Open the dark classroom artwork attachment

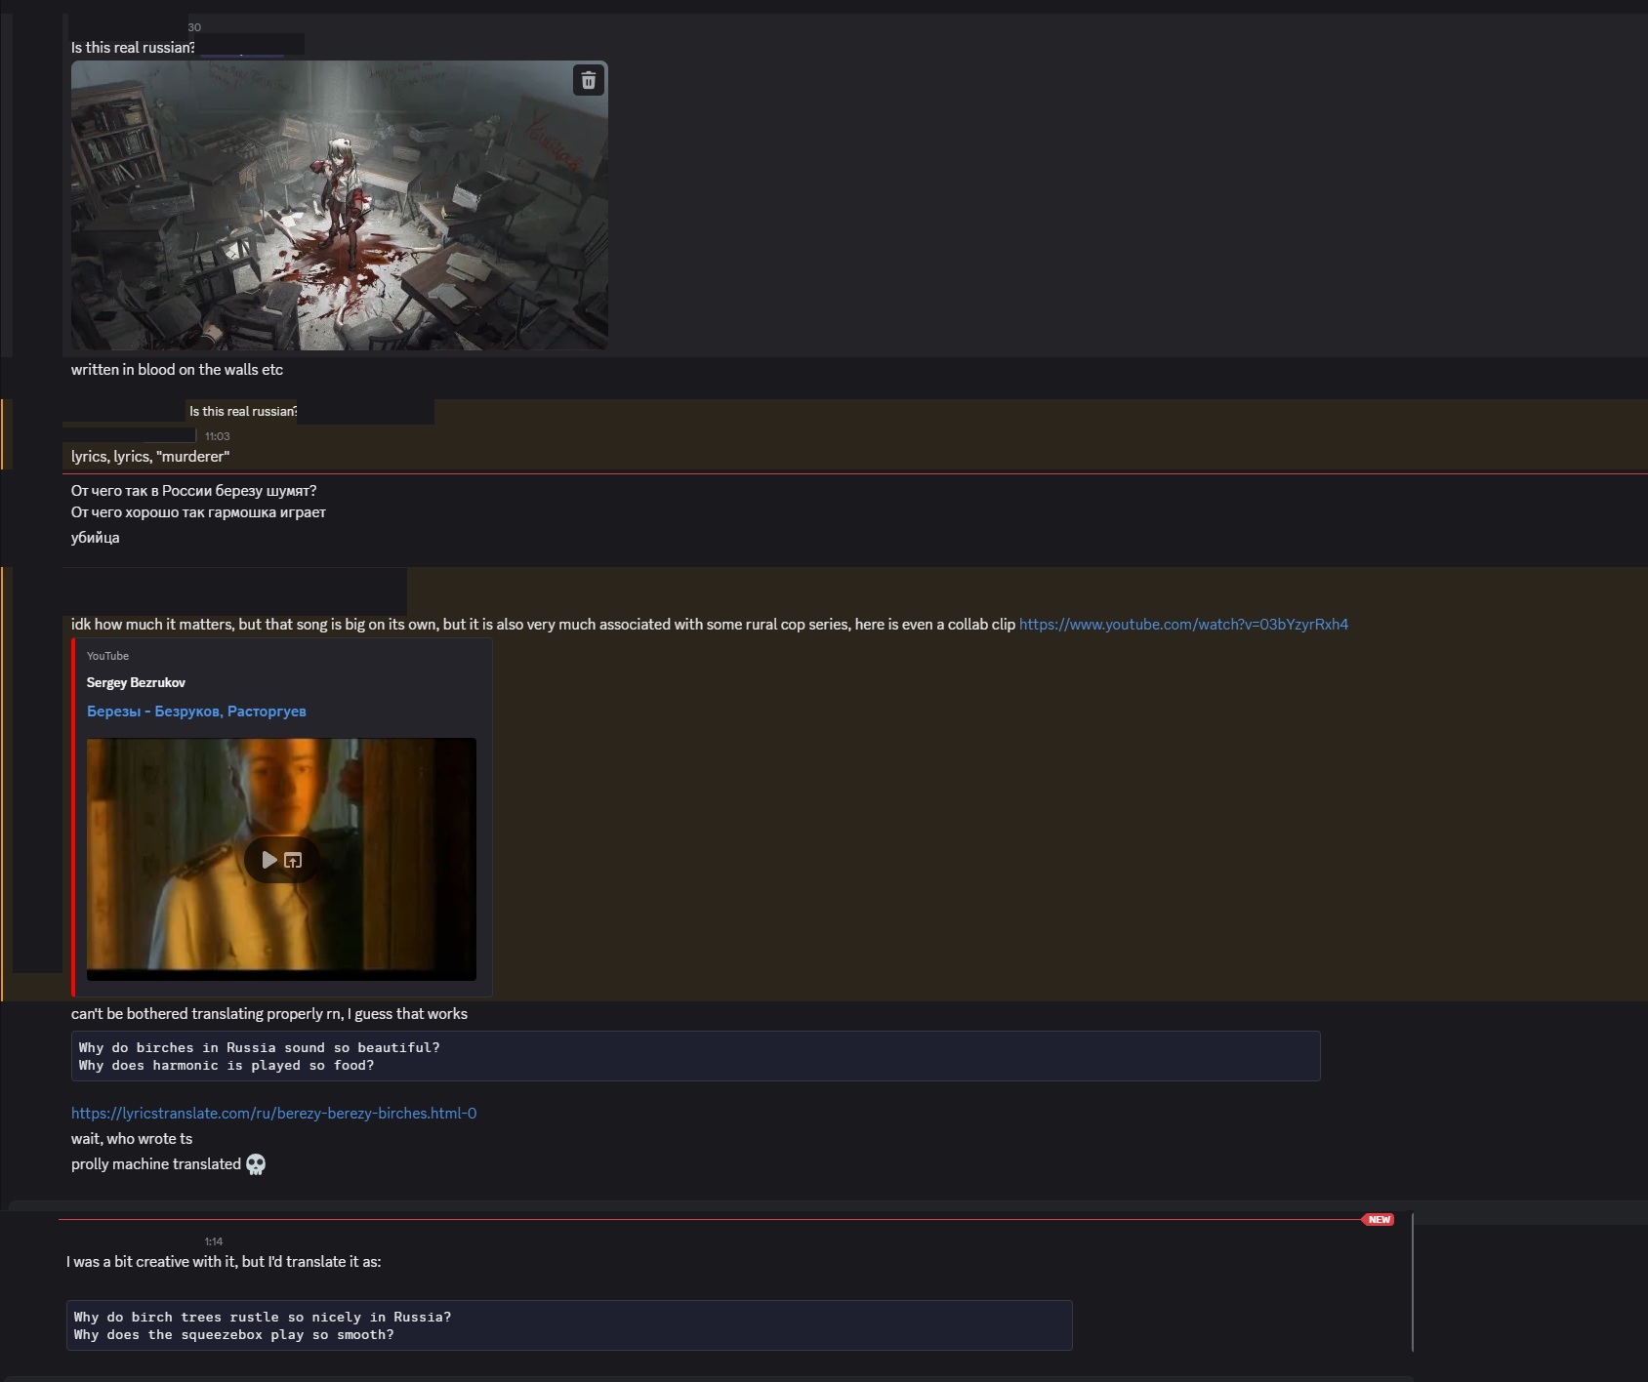340,205
